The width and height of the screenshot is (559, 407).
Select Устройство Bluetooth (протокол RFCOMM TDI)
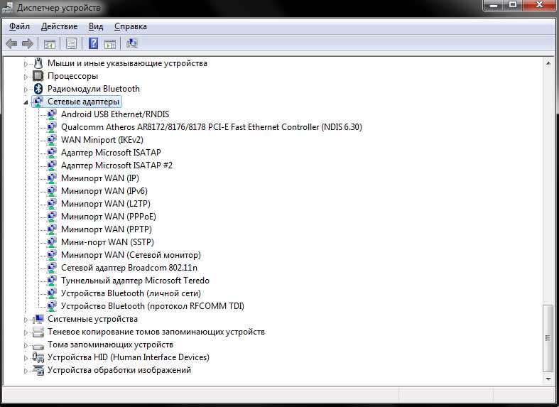(153, 306)
